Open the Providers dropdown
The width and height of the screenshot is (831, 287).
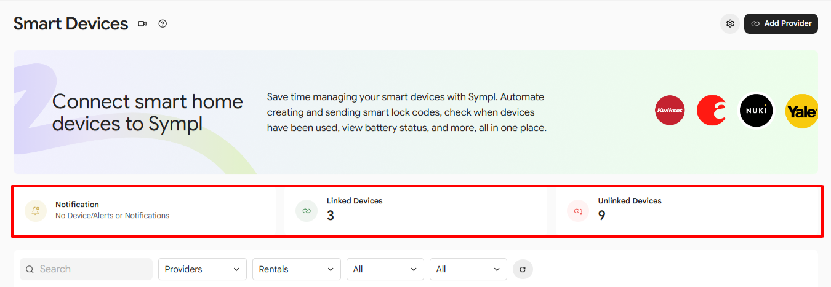pos(203,269)
